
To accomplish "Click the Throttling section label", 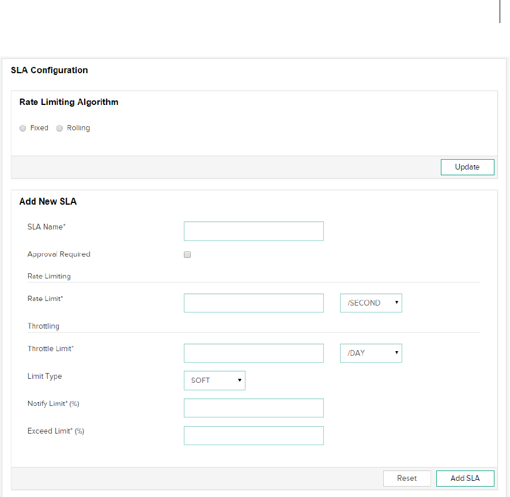I will pos(43,326).
